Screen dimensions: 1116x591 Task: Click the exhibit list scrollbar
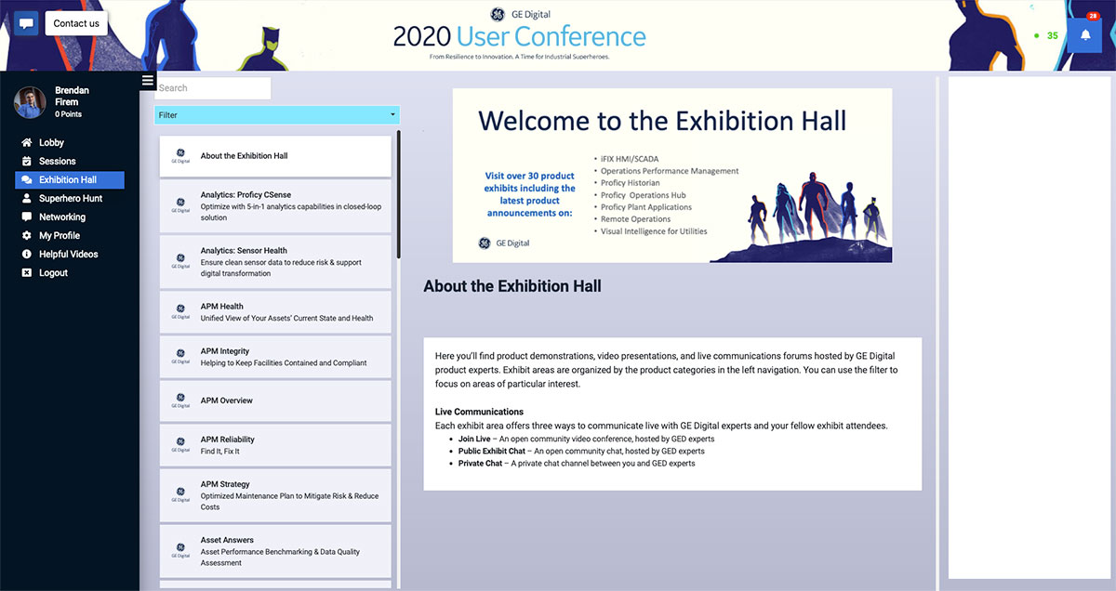[x=399, y=195]
